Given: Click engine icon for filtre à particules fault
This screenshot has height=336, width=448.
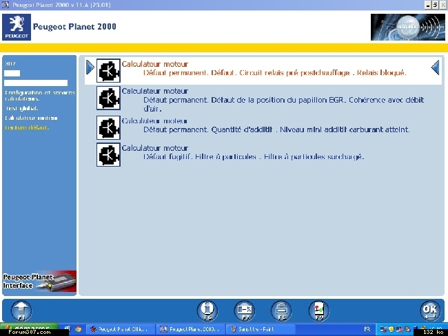Looking at the screenshot, I should [108, 155].
